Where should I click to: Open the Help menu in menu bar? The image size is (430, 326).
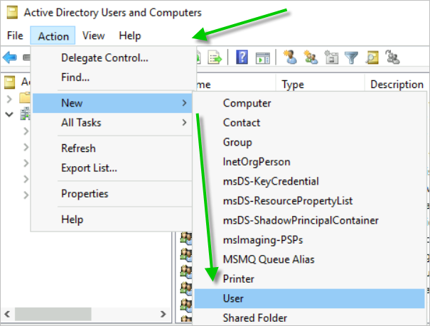coord(130,36)
